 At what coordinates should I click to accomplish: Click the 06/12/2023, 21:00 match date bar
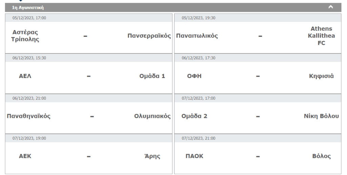pyautogui.click(x=89, y=98)
